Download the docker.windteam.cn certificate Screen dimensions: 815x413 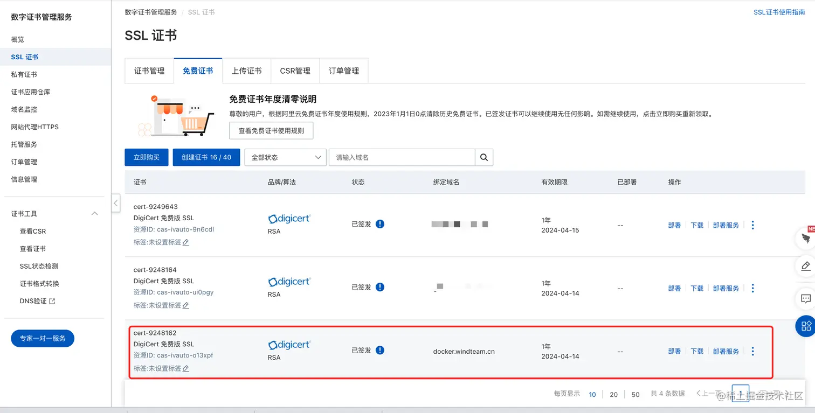coord(697,351)
